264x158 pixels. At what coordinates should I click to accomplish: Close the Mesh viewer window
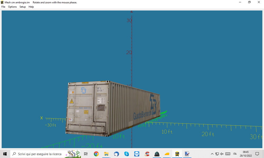tap(259, 2)
